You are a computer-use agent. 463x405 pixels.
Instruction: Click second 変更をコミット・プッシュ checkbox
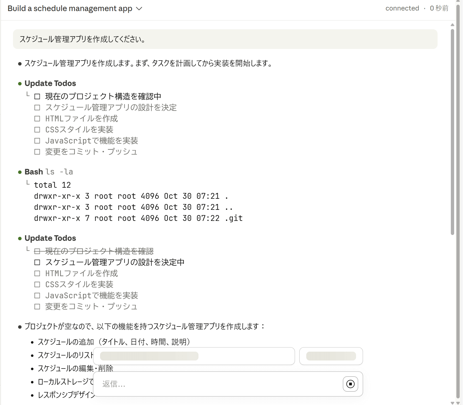pyautogui.click(x=37, y=307)
